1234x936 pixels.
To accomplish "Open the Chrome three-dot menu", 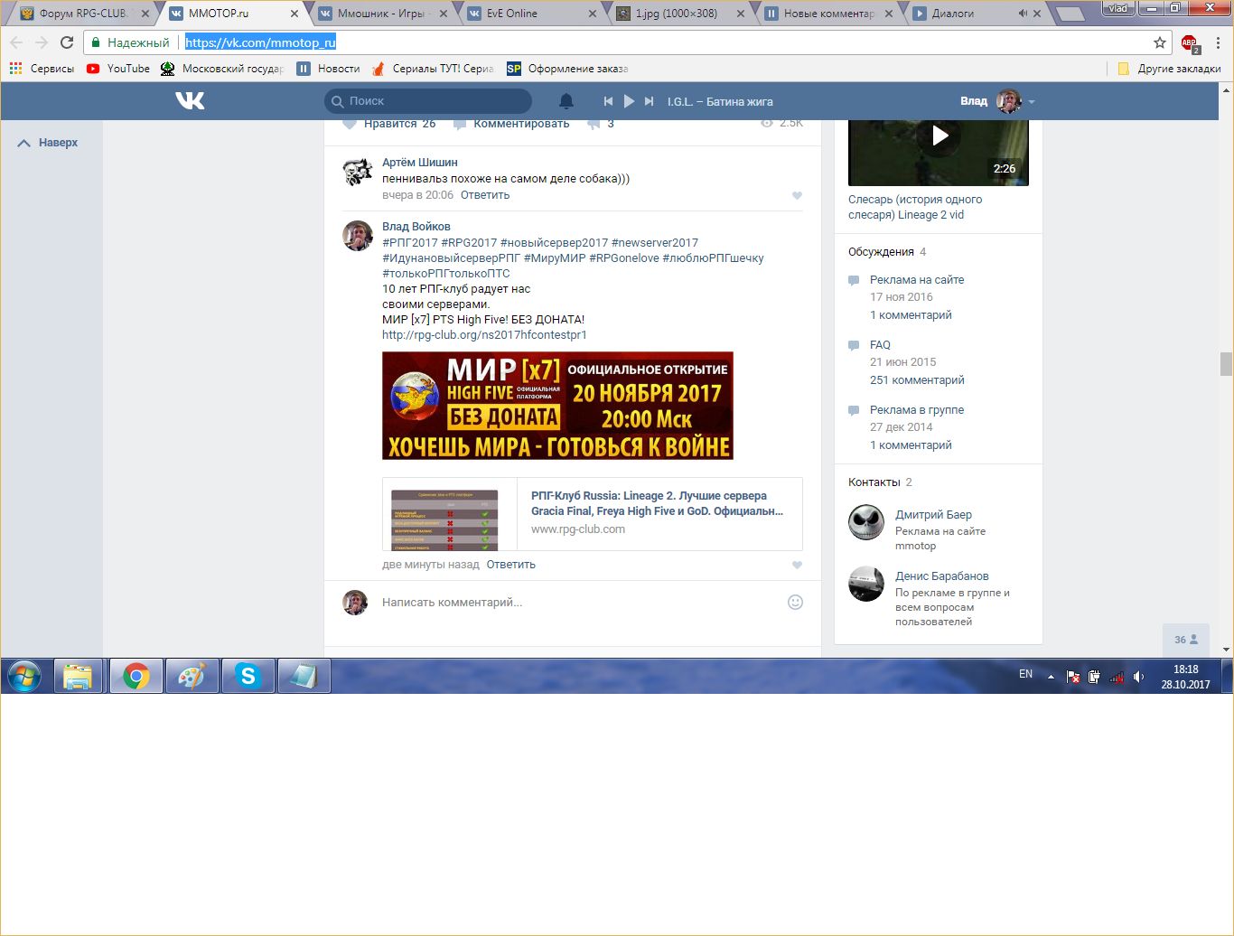I will pyautogui.click(x=1219, y=42).
